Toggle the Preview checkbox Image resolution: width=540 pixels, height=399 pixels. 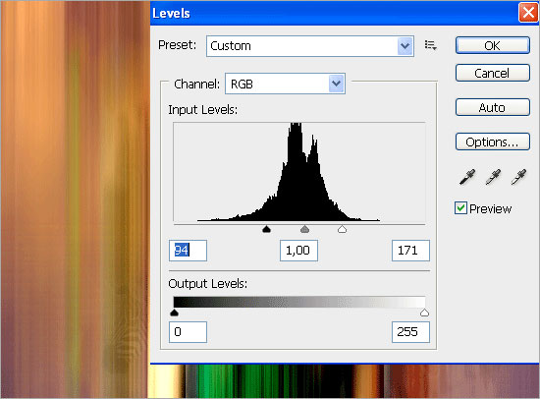pos(460,208)
